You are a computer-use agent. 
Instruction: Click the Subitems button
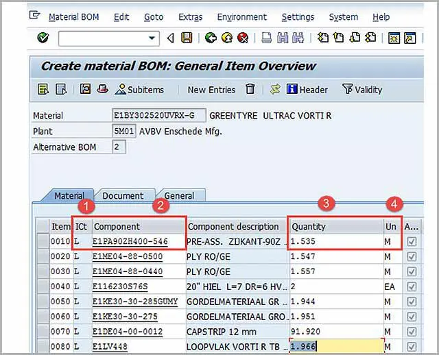[139, 90]
